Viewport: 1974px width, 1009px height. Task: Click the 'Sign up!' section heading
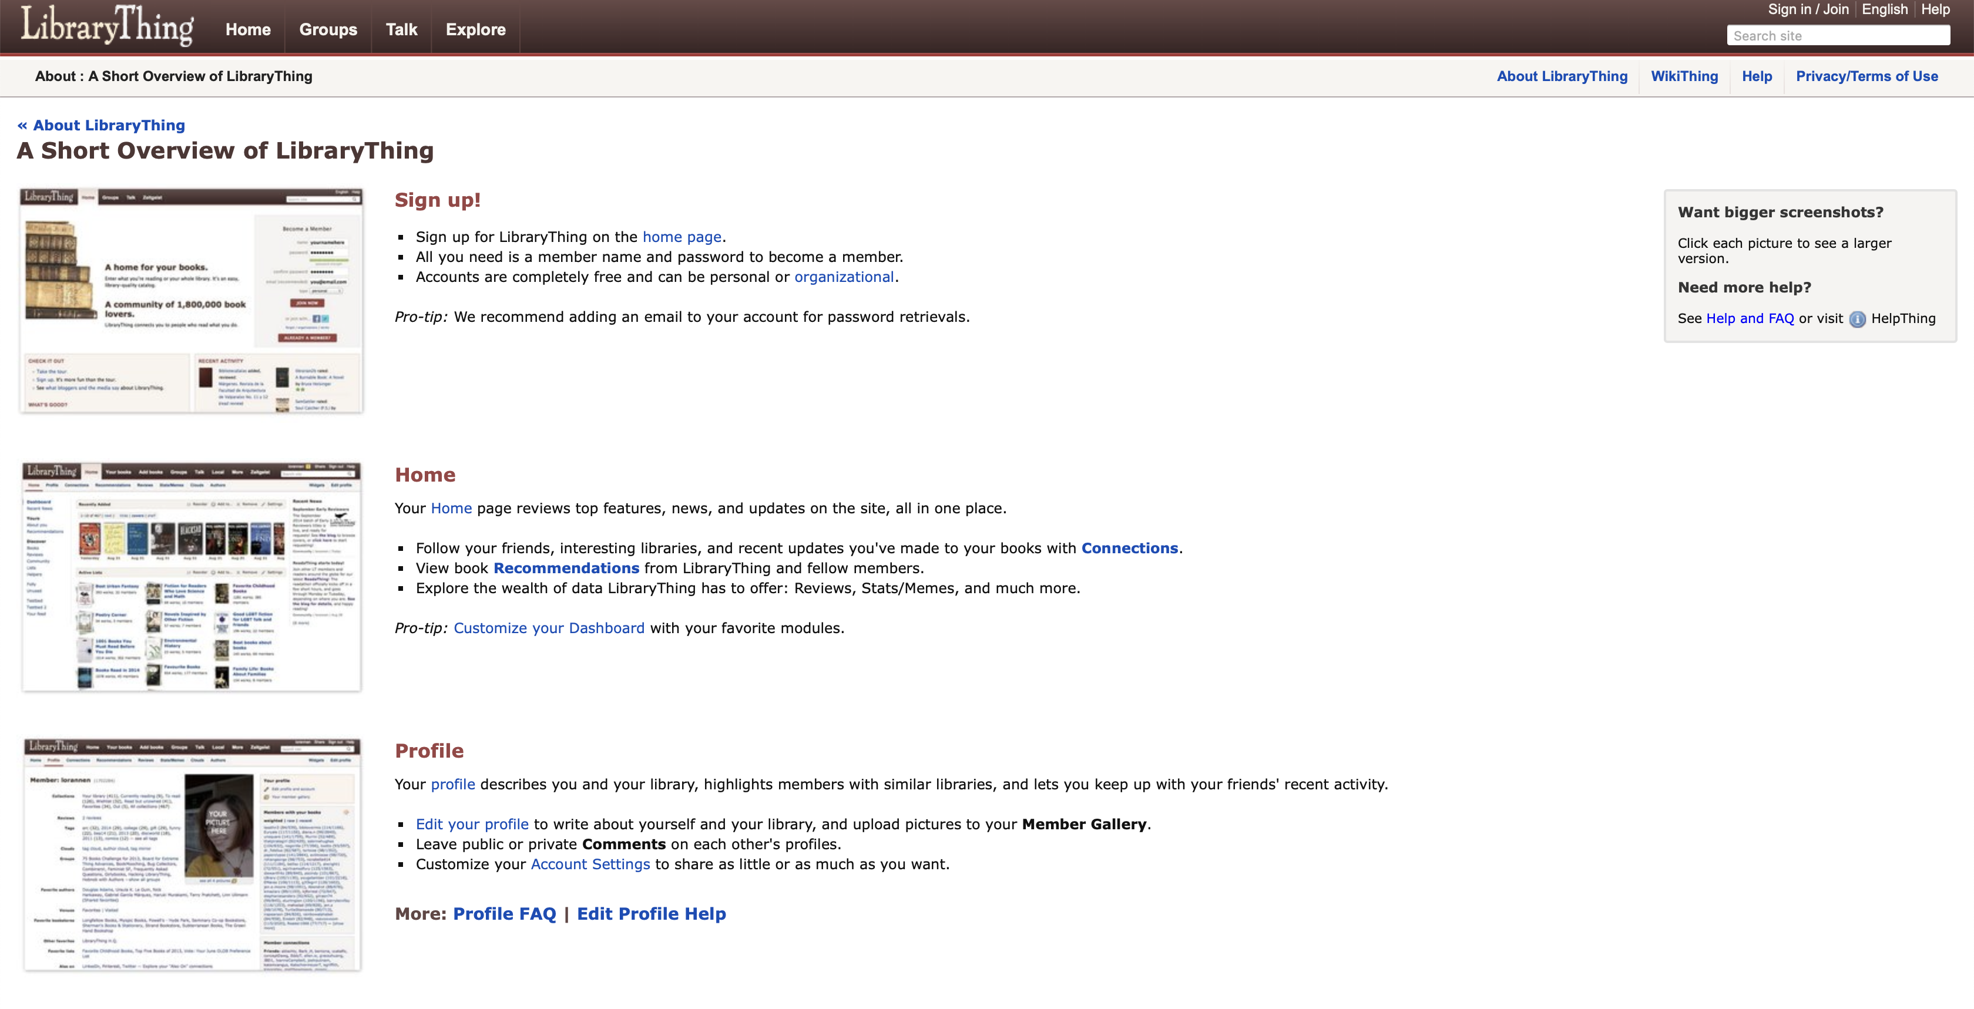[x=438, y=200]
